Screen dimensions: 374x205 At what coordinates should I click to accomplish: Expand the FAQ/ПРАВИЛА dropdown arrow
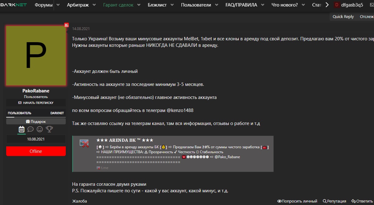(x=263, y=5)
